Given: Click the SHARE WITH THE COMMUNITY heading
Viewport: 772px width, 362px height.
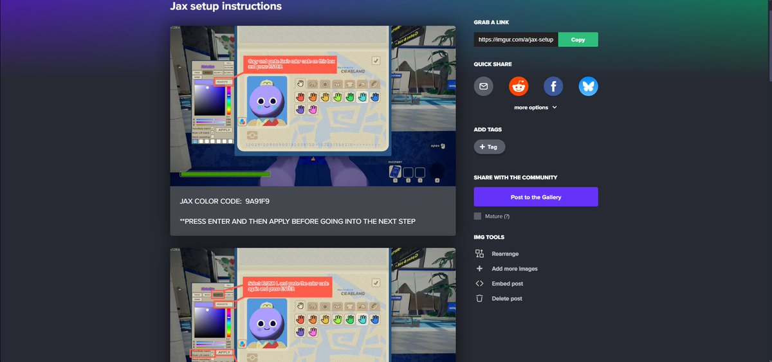Looking at the screenshot, I should [515, 177].
